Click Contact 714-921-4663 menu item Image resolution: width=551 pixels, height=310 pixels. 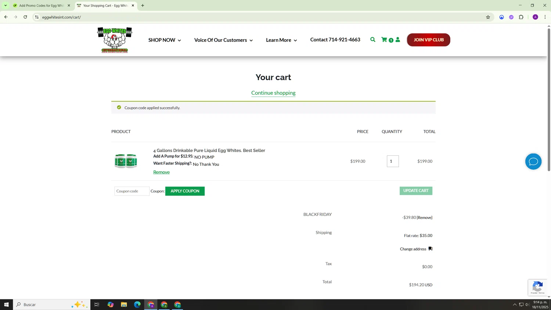(x=335, y=40)
